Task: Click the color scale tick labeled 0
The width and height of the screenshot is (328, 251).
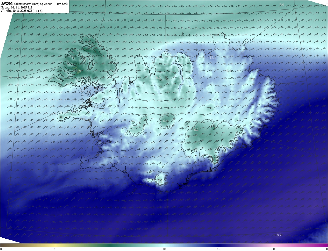Action: 1,249
